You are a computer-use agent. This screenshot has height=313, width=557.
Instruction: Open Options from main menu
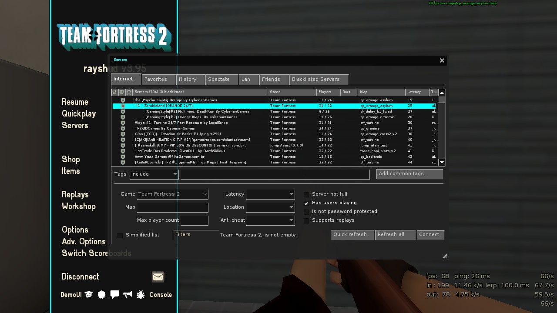(x=75, y=230)
